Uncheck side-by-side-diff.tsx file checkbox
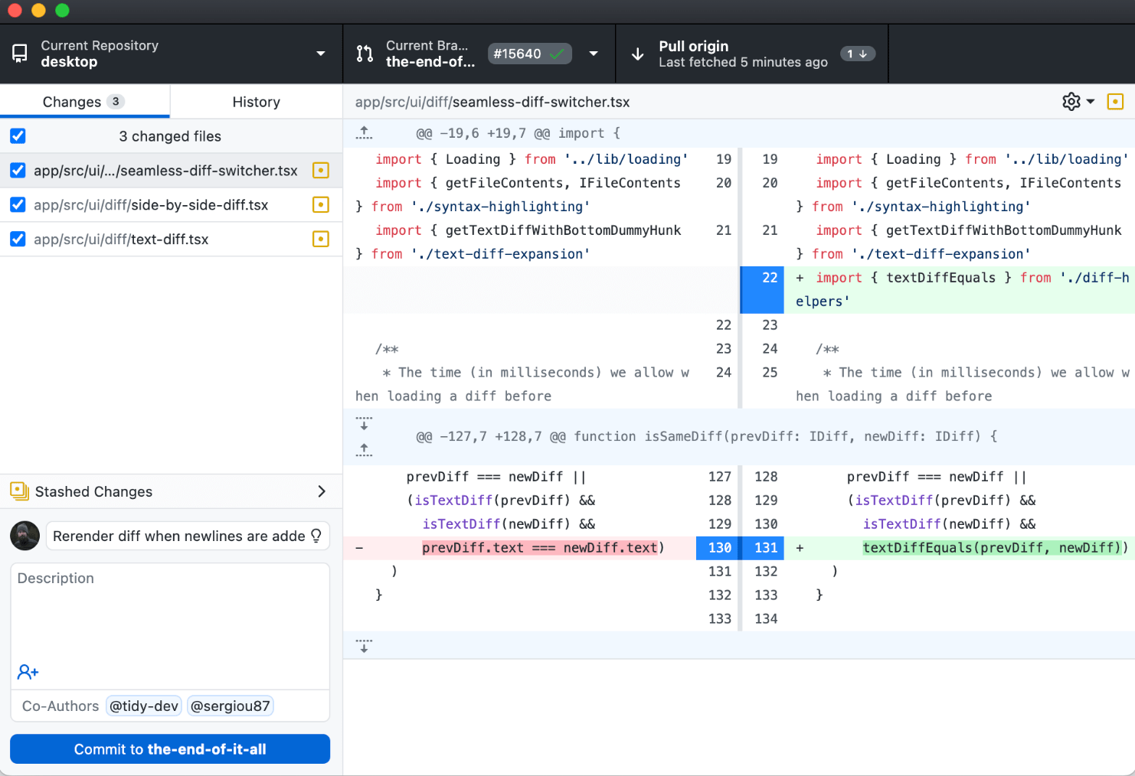Viewport: 1135px width, 776px height. (x=18, y=205)
